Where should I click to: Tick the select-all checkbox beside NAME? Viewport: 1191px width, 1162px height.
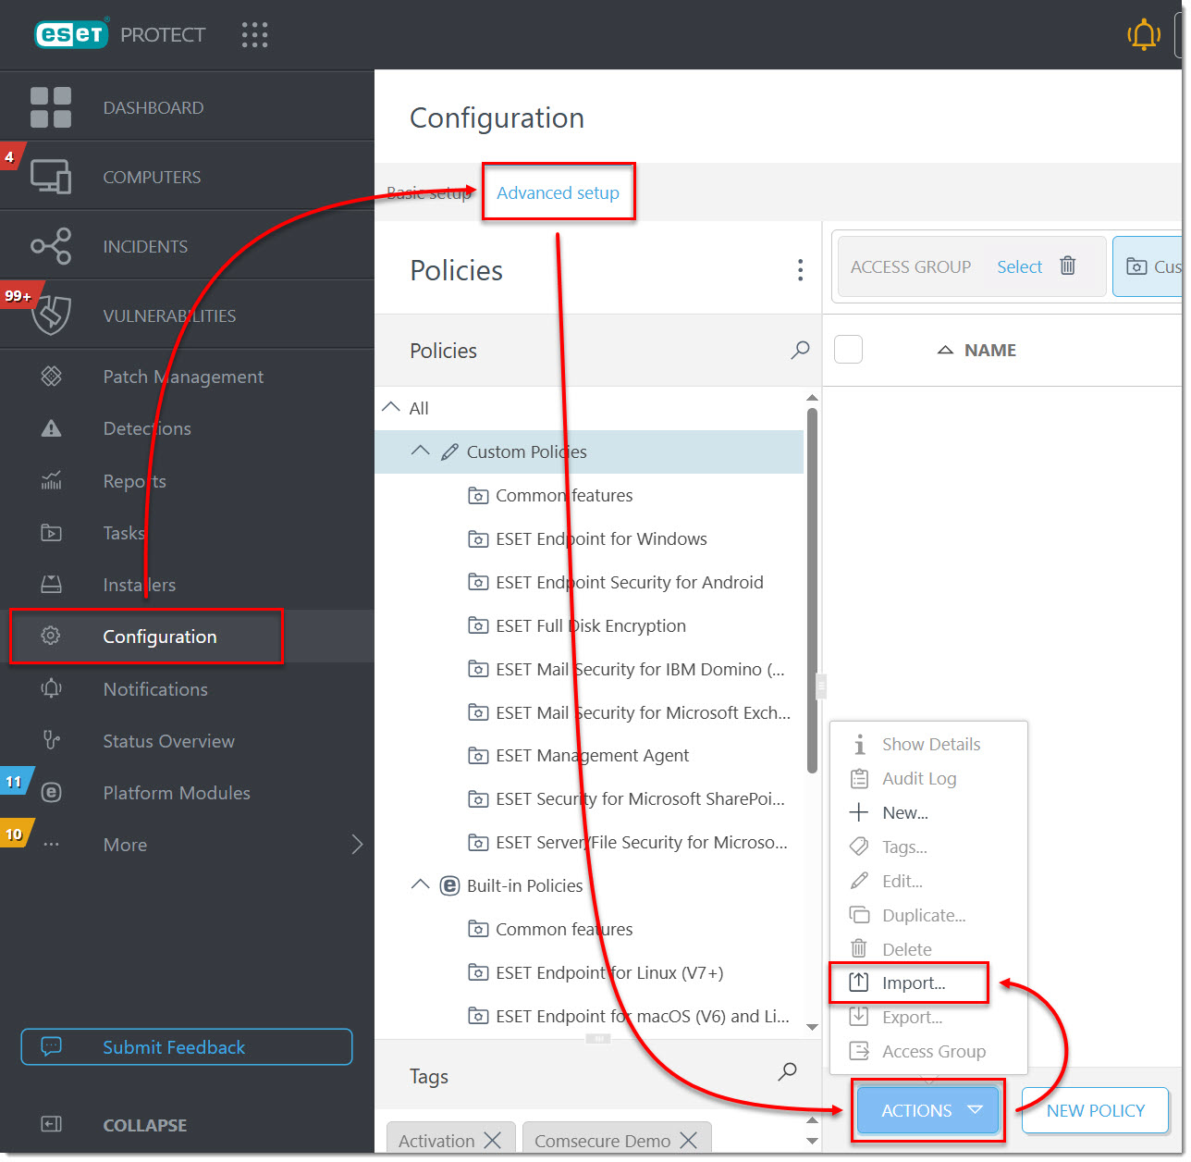click(x=848, y=350)
